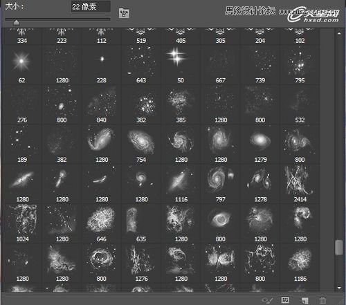Select the ornament brush labeled 334
Screen dimensions: 346x305
coord(22,37)
